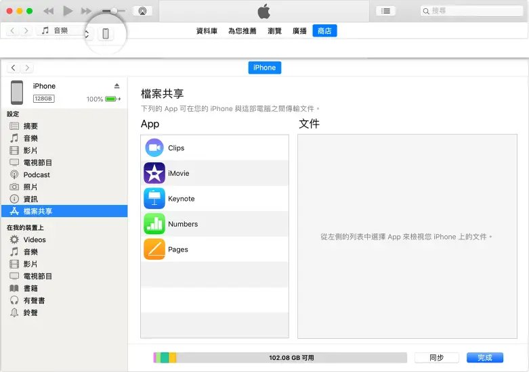Viewport: 529px width, 372px height.
Task: Click the play button in the toolbar
Action: 68,11
